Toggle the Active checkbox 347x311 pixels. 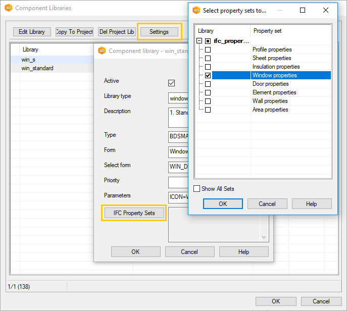tap(172, 83)
